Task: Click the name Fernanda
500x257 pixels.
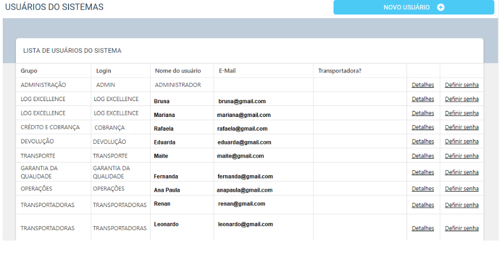Action: tap(166, 176)
